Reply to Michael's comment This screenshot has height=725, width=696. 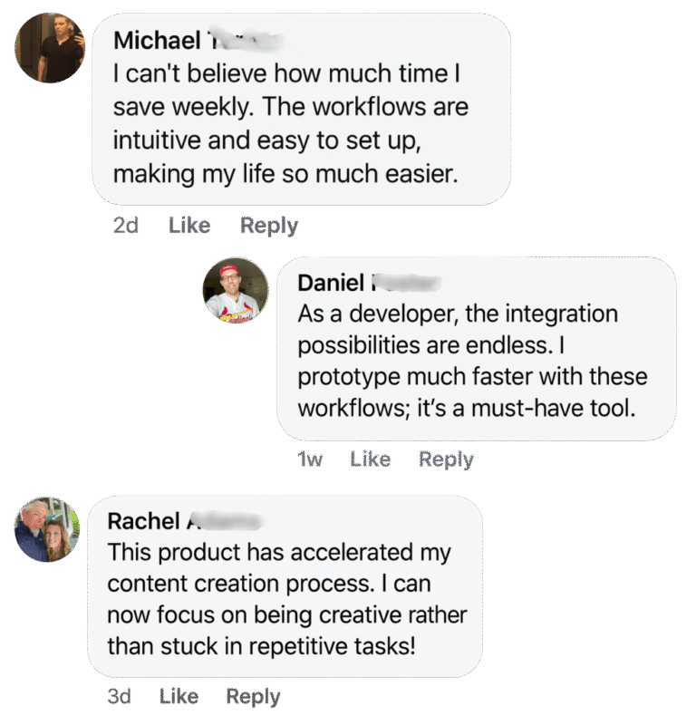click(268, 226)
